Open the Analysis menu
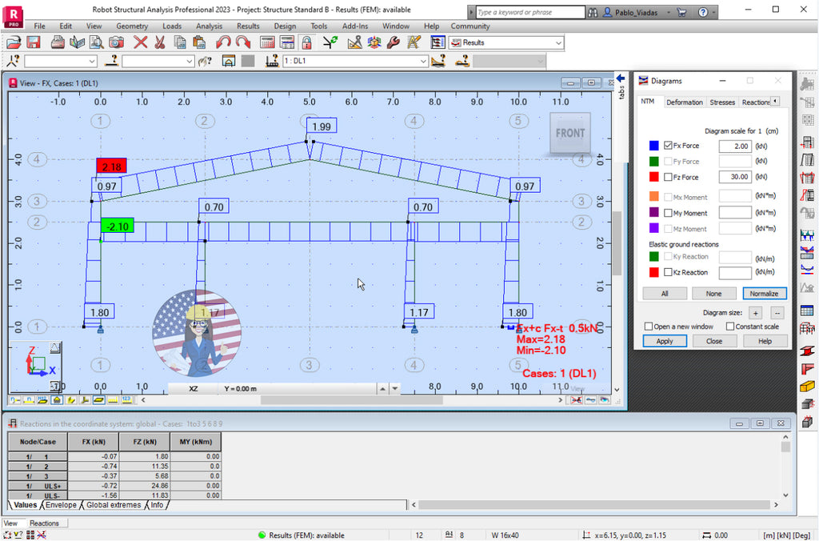Viewport: 819px width, 541px height. click(x=209, y=26)
